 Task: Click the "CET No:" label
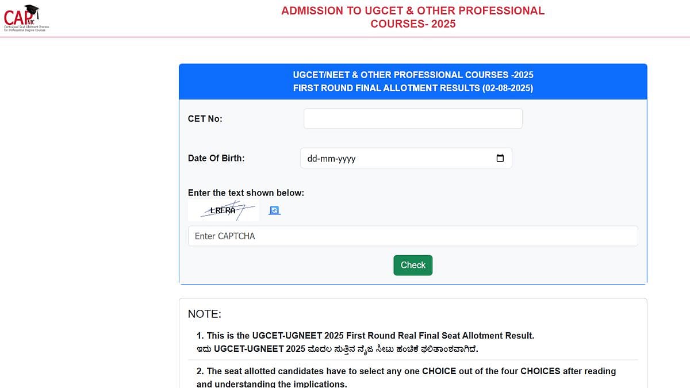click(205, 118)
